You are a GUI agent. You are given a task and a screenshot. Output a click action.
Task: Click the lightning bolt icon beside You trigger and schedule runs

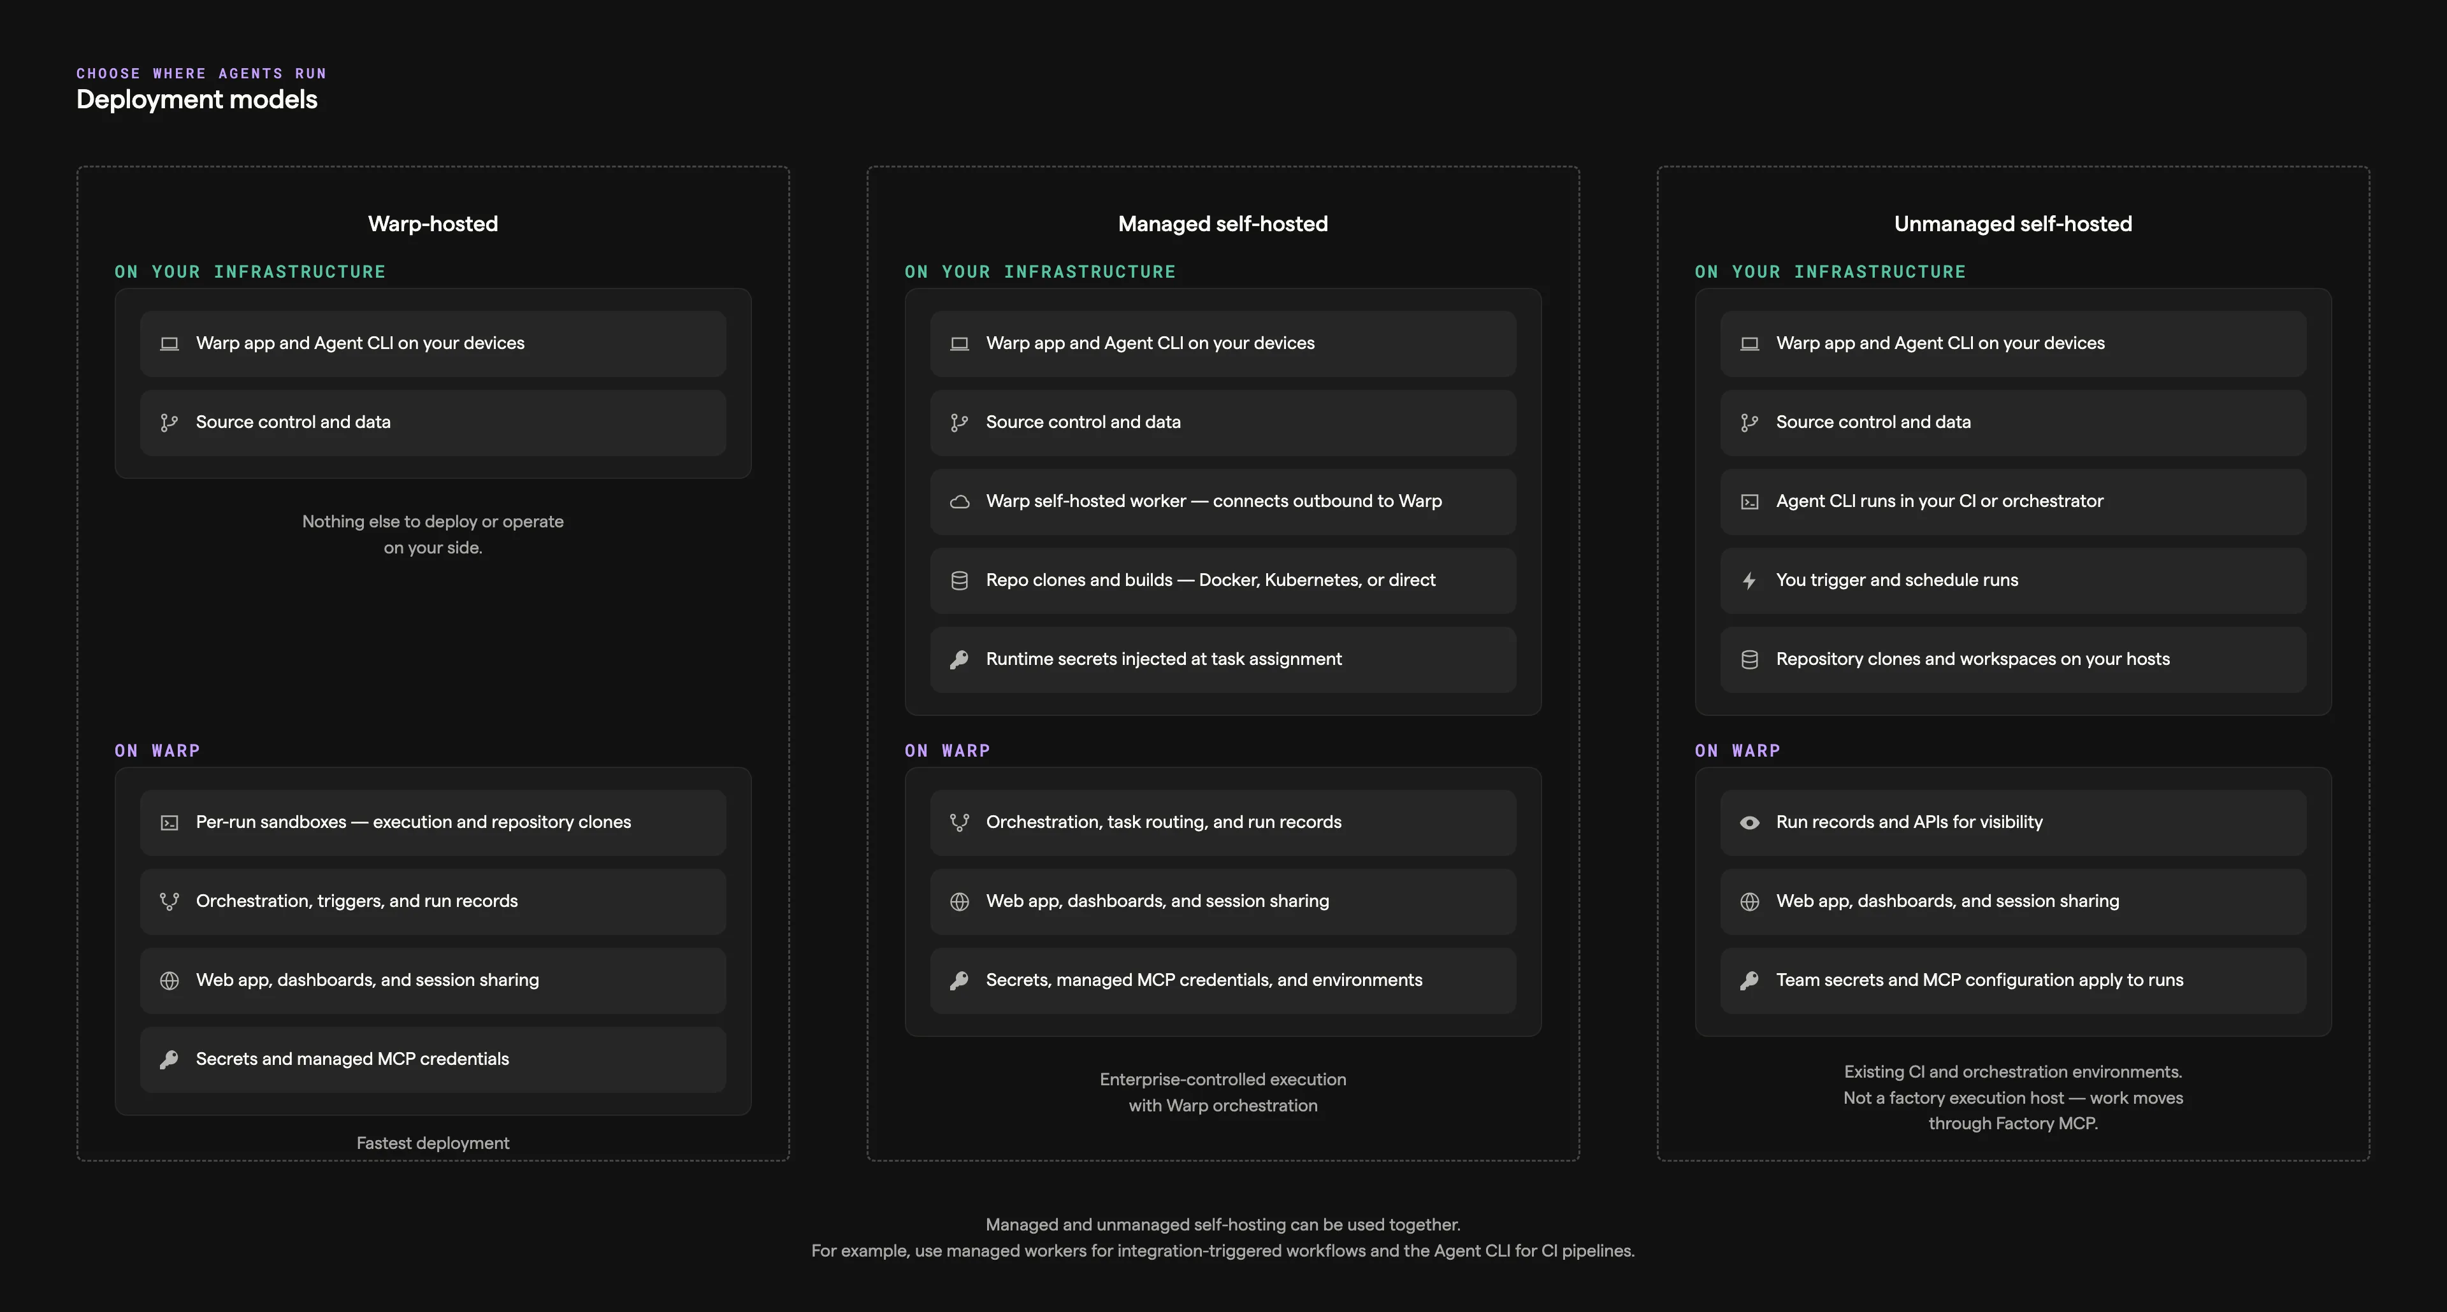[1750, 580]
